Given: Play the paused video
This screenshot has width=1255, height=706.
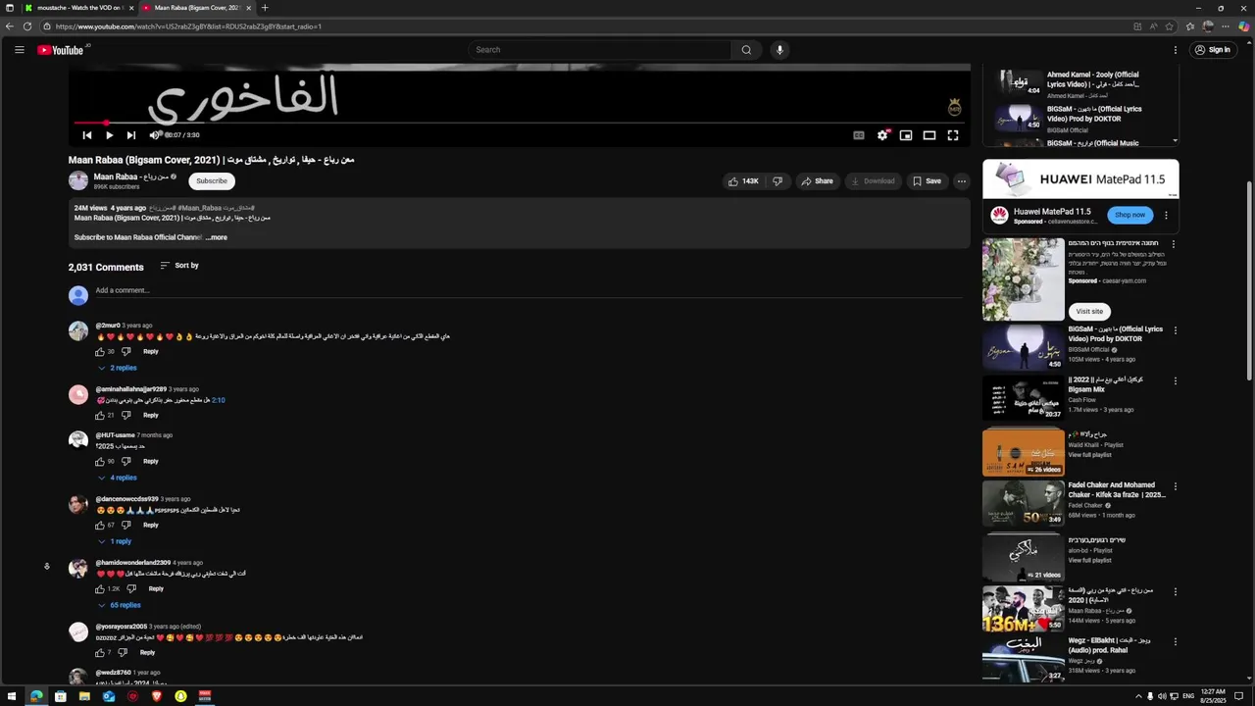Looking at the screenshot, I should pos(109,135).
